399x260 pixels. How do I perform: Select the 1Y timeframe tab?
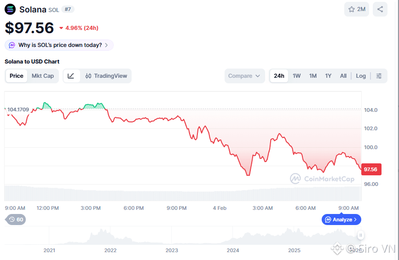pos(328,76)
